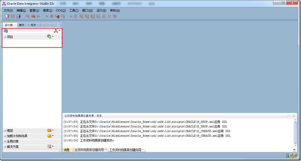
Task: Close the 工作资料档案库创建向导 tab
Action: pos(143,150)
